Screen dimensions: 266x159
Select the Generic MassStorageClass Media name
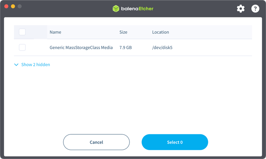[x=81, y=47]
